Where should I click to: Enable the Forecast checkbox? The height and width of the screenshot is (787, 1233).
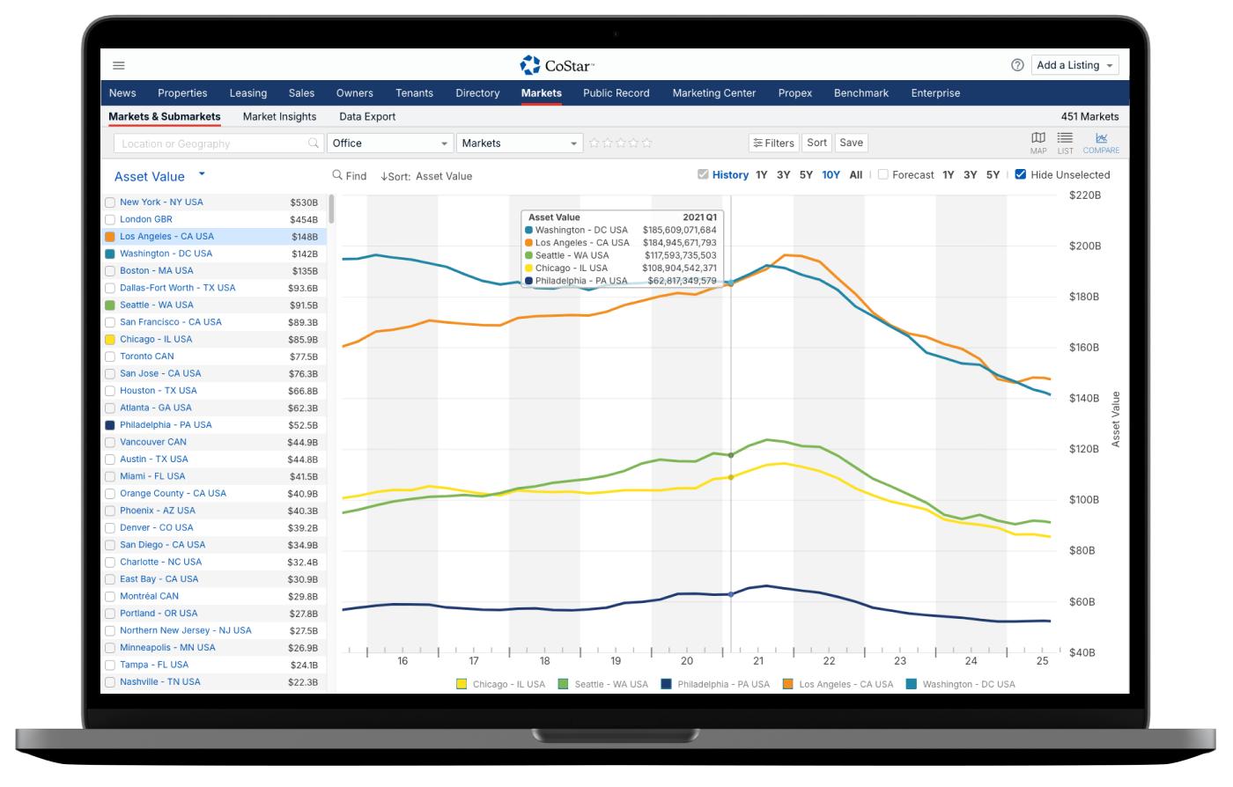coord(883,174)
